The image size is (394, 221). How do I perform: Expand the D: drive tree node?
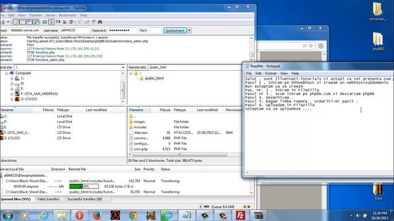pos(12,83)
